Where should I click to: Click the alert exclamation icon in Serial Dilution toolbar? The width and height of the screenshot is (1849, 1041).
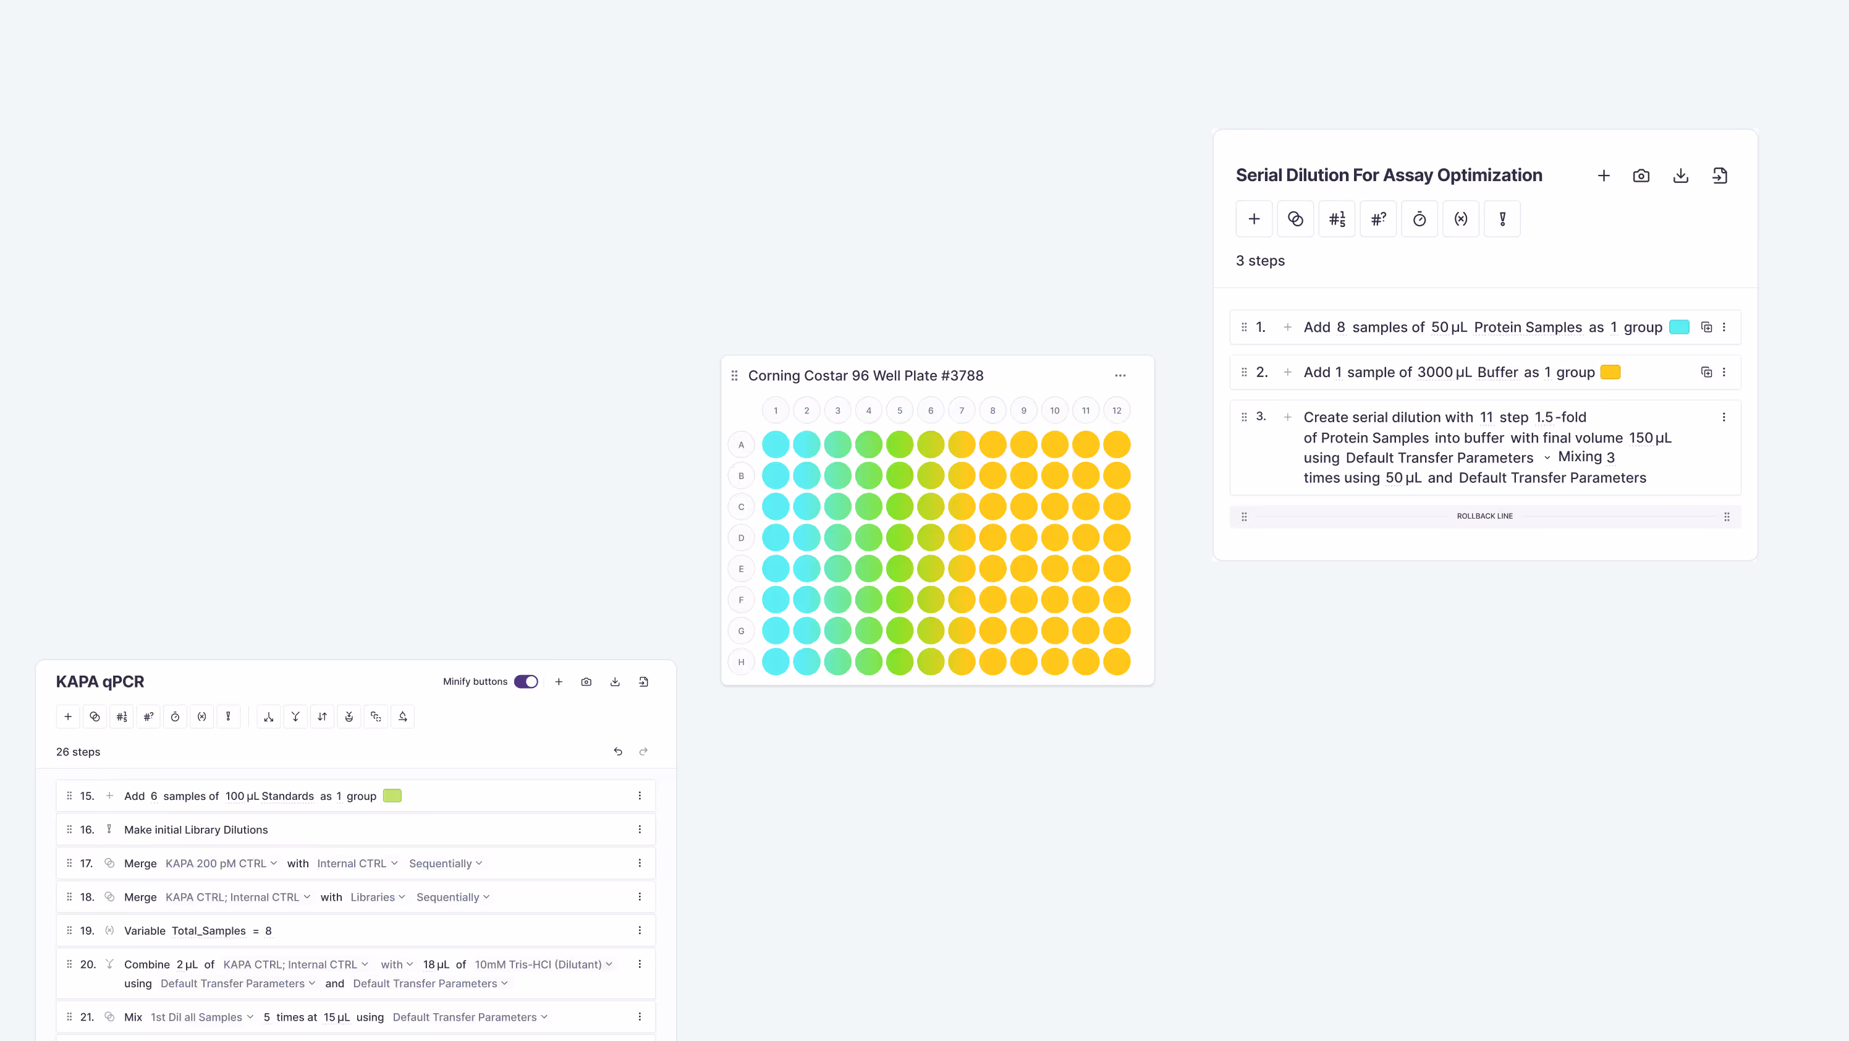point(1502,218)
